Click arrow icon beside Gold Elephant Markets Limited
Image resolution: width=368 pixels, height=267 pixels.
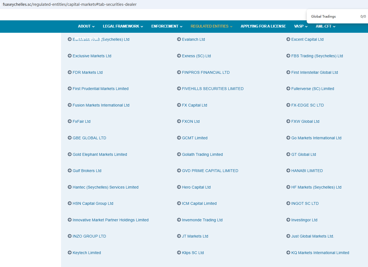[x=70, y=154]
